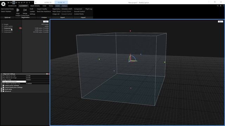Expand the Images tree node

click(x=2, y=24)
